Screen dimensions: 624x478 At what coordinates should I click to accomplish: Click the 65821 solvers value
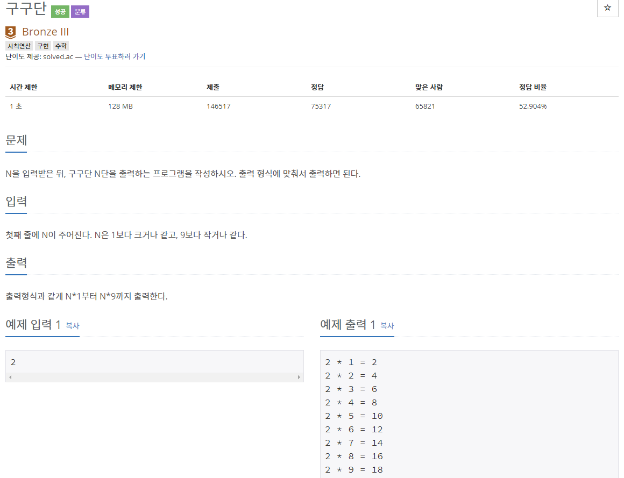pyautogui.click(x=425, y=106)
